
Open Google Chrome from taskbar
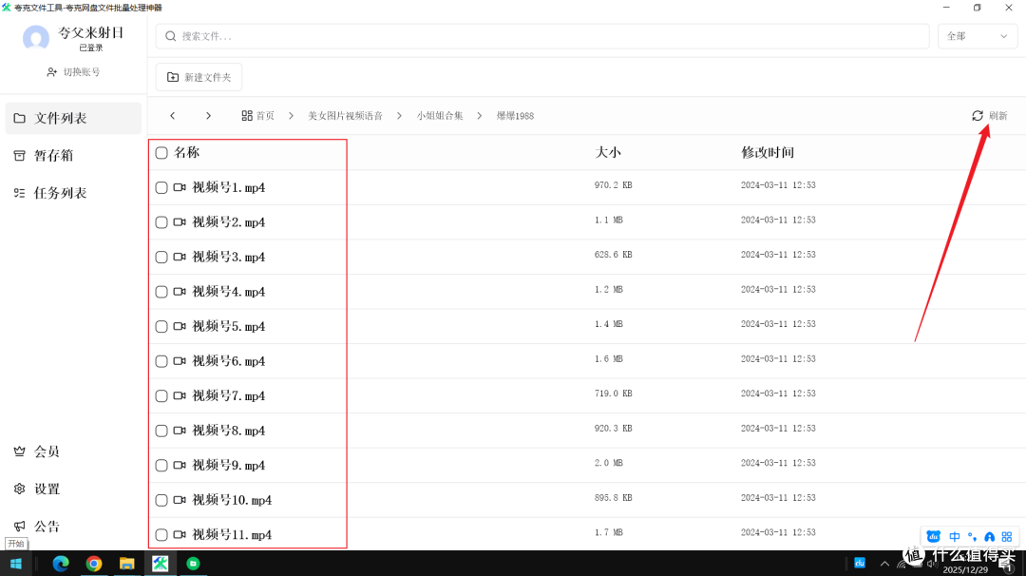tap(94, 564)
